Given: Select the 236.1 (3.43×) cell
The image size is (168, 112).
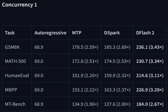Looking at the screenshot, I should coord(150,47).
